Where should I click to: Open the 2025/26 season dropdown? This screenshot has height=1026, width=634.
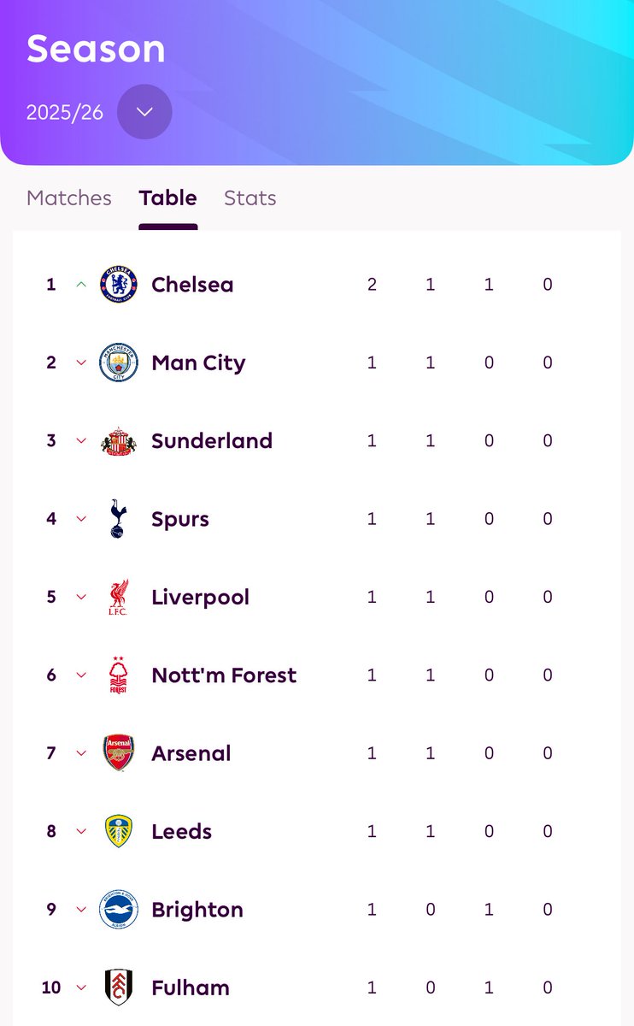pyautogui.click(x=144, y=112)
